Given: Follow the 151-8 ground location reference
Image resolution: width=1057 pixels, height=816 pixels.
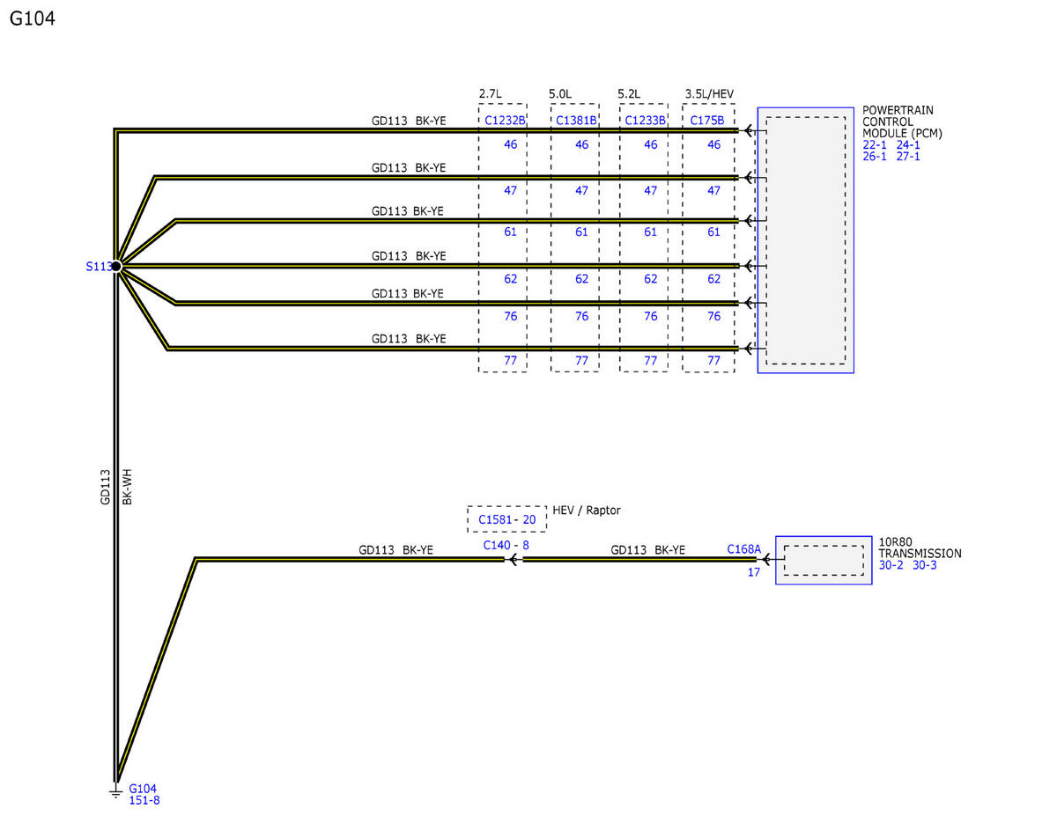Looking at the screenshot, I should (144, 800).
